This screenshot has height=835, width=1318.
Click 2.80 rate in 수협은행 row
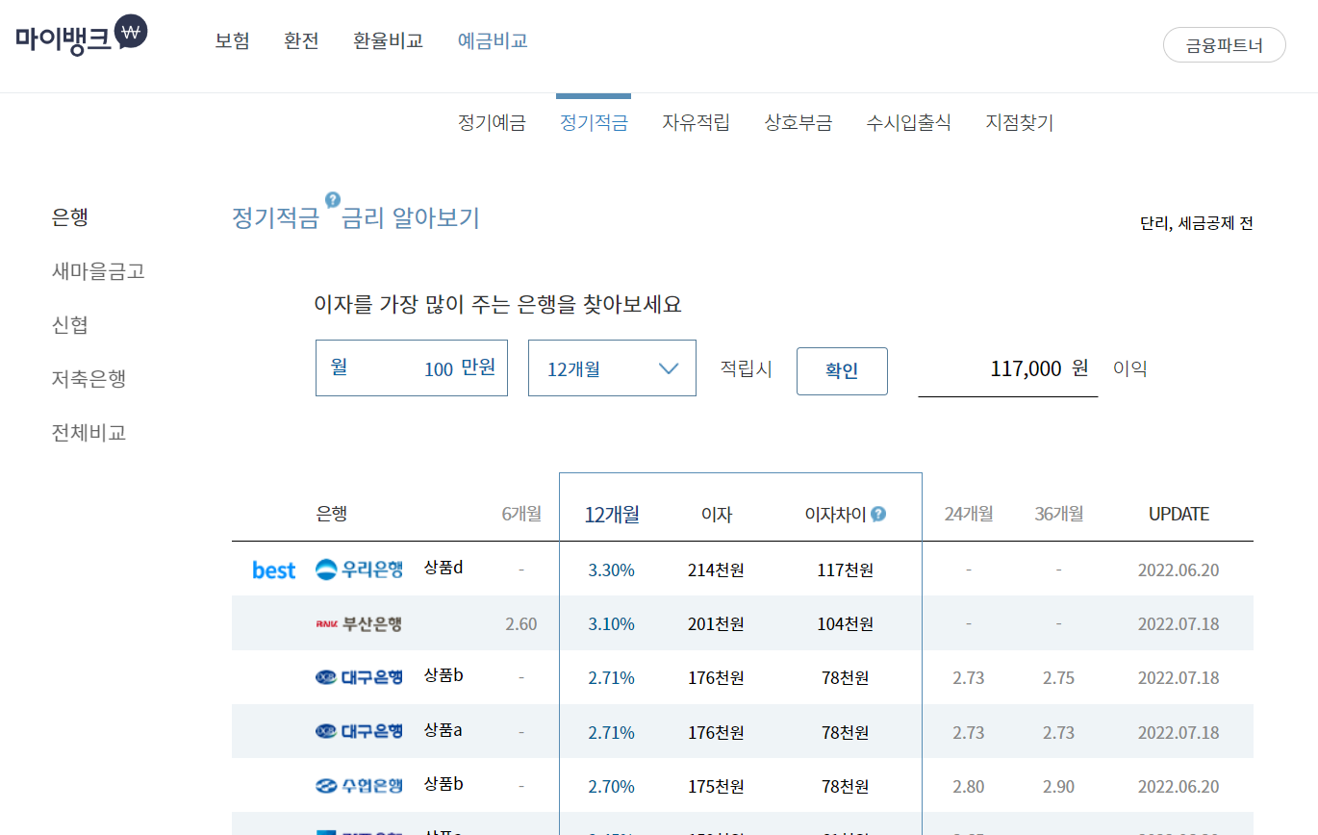click(968, 787)
